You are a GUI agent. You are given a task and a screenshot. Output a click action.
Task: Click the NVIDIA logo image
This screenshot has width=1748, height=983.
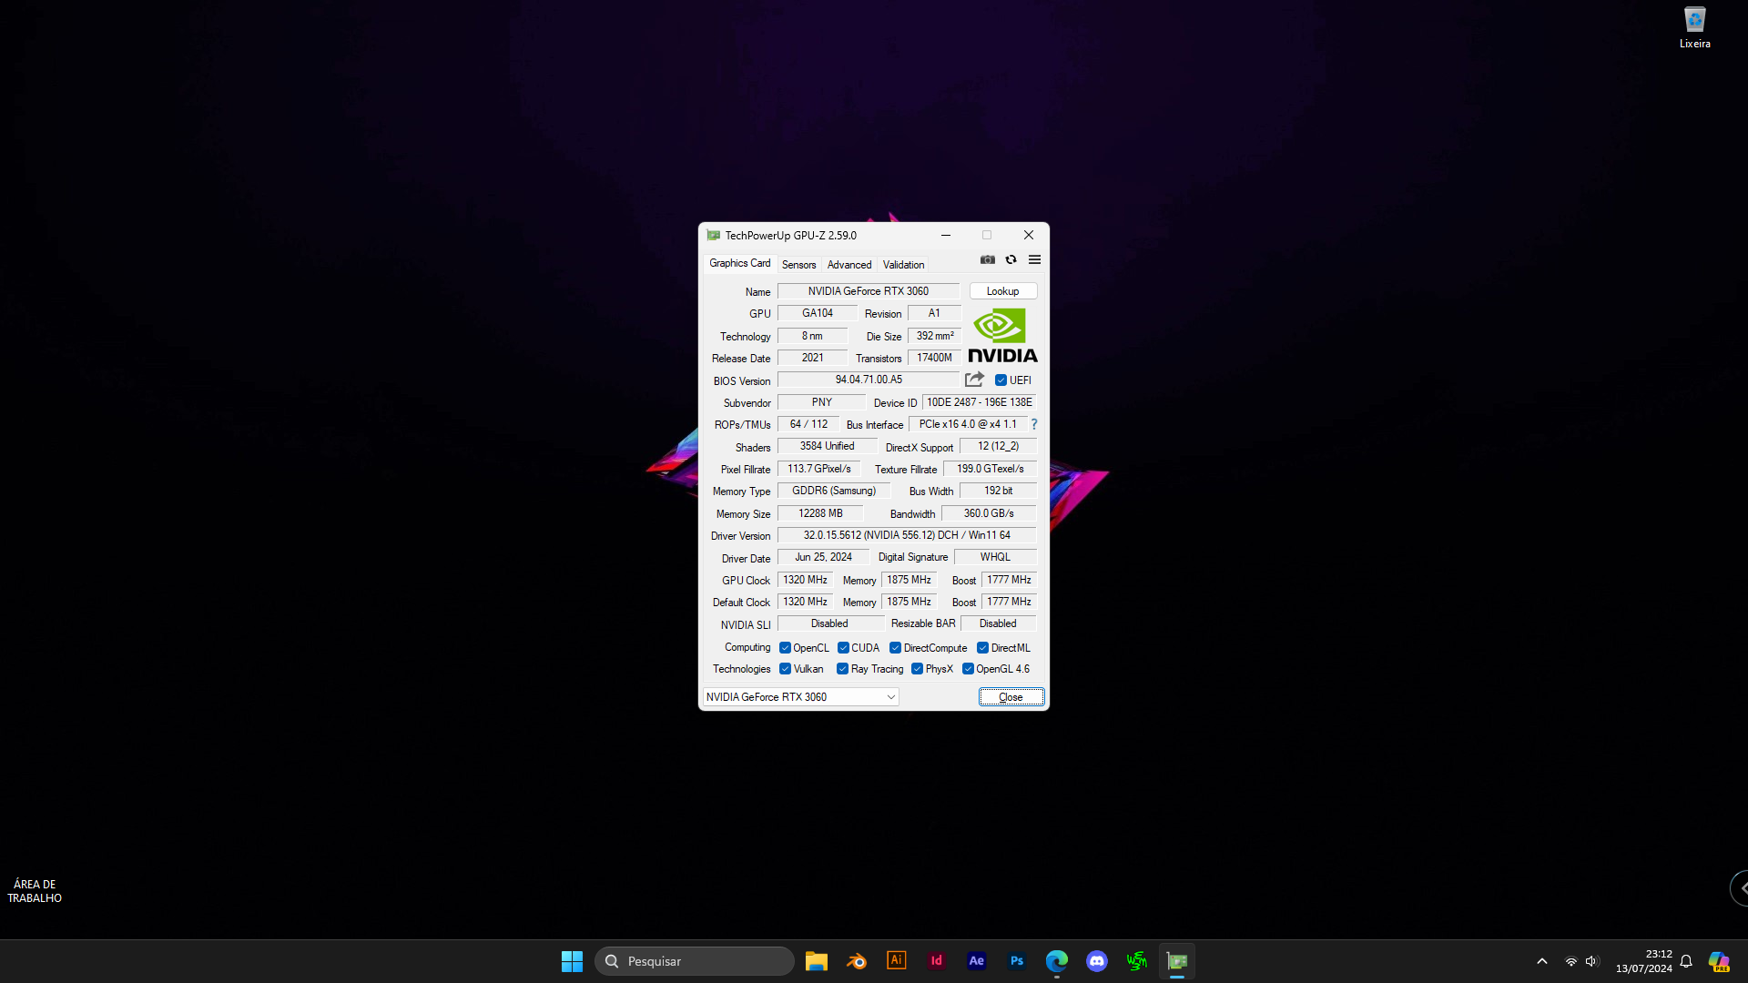pos(1002,336)
